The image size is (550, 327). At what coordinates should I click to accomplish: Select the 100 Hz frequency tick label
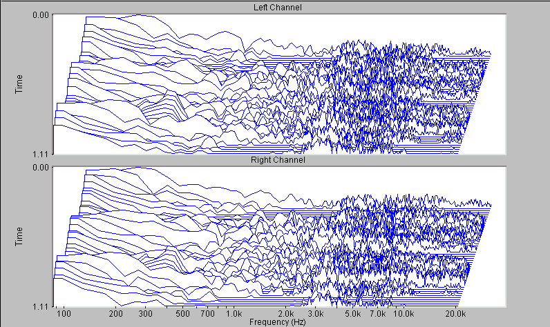click(x=64, y=314)
